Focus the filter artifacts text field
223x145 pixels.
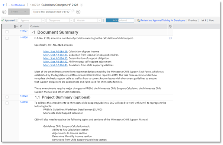coord(51,12)
